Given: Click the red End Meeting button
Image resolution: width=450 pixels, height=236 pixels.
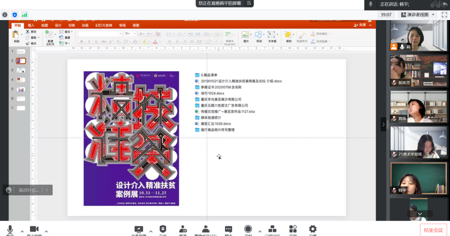Looking at the screenshot, I should (x=433, y=230).
